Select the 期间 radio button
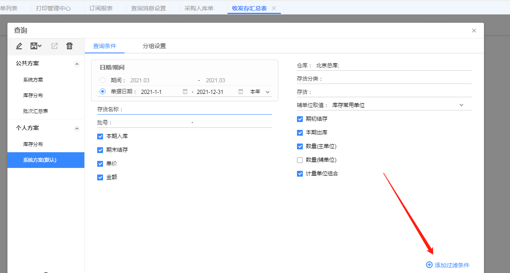This screenshot has height=273, width=510. (103, 80)
